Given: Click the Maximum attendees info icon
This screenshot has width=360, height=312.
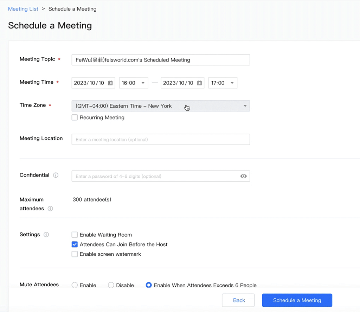Looking at the screenshot, I should (x=50, y=209).
